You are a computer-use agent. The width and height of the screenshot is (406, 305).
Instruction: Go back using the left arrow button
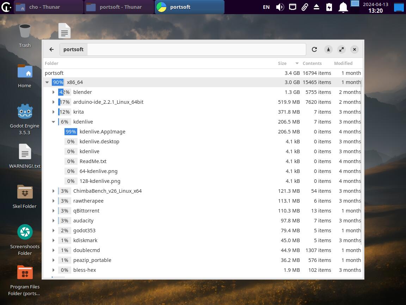tap(51, 49)
